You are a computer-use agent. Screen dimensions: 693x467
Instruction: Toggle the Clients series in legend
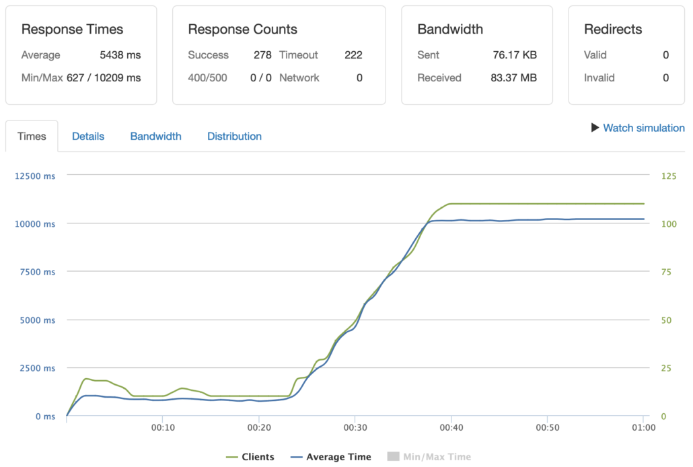[x=257, y=457]
